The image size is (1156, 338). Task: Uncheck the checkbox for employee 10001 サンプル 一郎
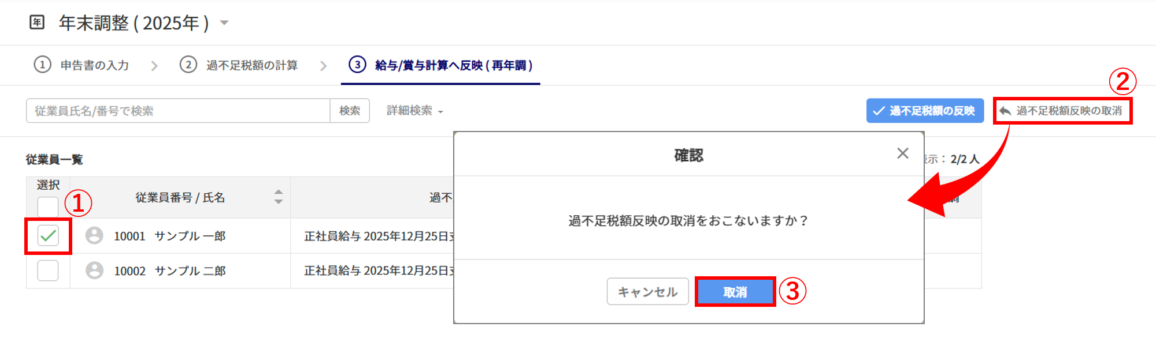(x=48, y=235)
